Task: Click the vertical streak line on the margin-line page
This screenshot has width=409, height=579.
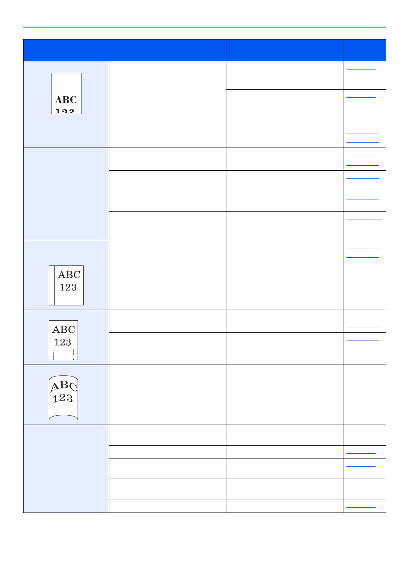Action: coord(54,285)
